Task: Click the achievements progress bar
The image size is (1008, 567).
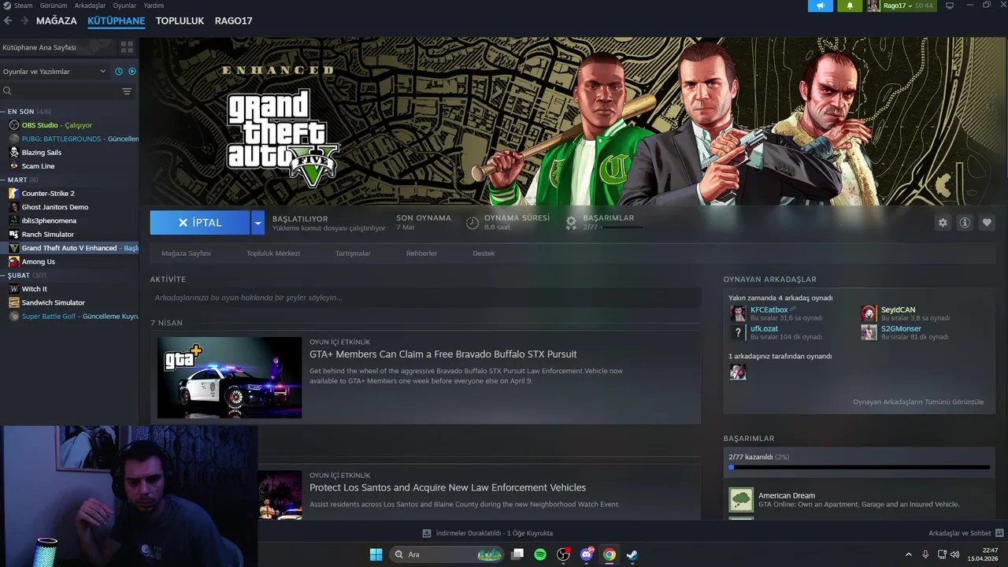Action: [x=859, y=467]
